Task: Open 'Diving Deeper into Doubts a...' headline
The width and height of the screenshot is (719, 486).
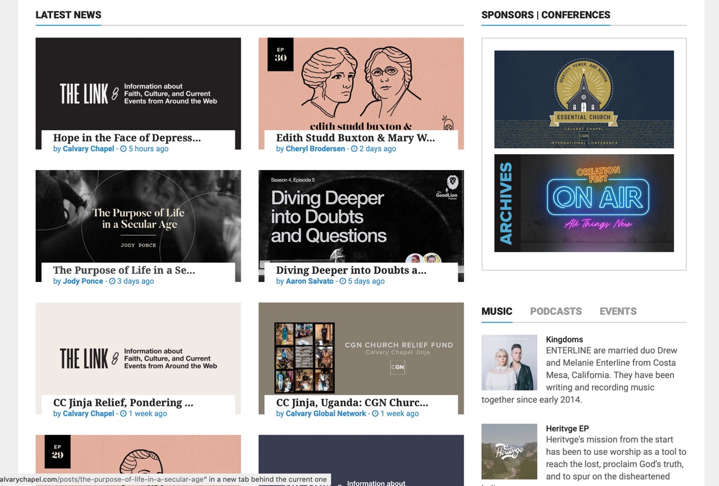Action: [351, 270]
